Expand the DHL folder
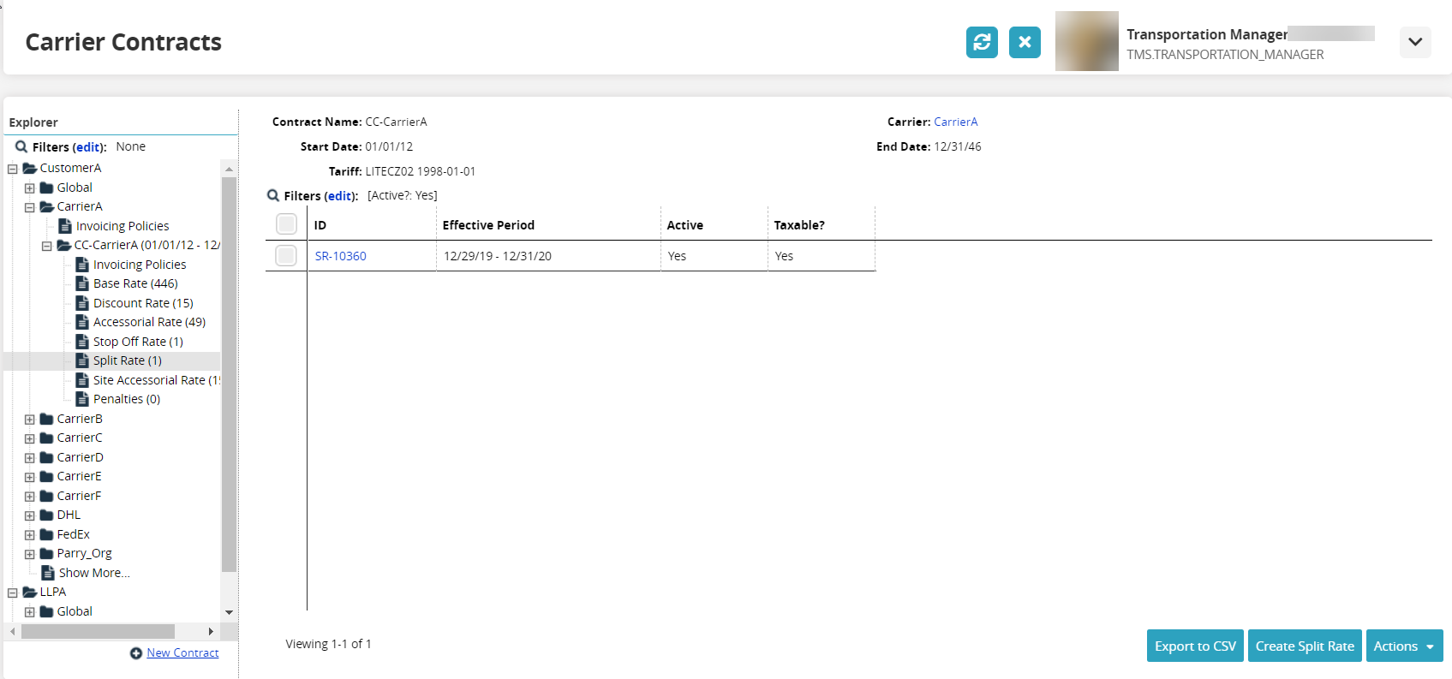The height and width of the screenshot is (679, 1452). click(x=30, y=515)
